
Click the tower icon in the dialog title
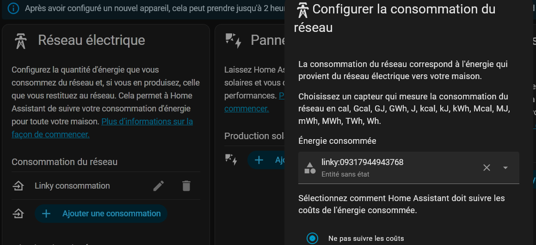[303, 10]
